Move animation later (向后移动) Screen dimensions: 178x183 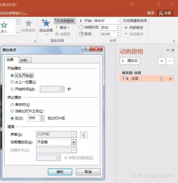pos(134,34)
